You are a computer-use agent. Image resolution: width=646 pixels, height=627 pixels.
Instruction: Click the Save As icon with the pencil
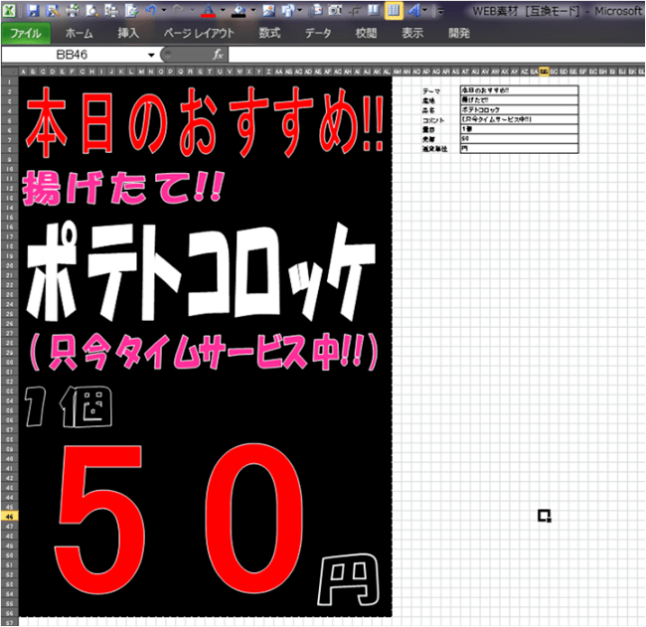[x=53, y=10]
